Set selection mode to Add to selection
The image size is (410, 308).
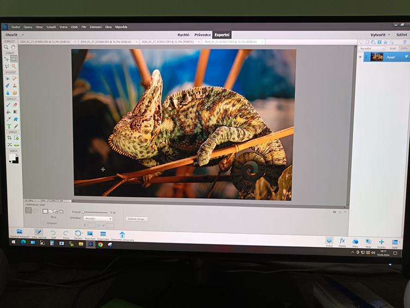click(51, 211)
